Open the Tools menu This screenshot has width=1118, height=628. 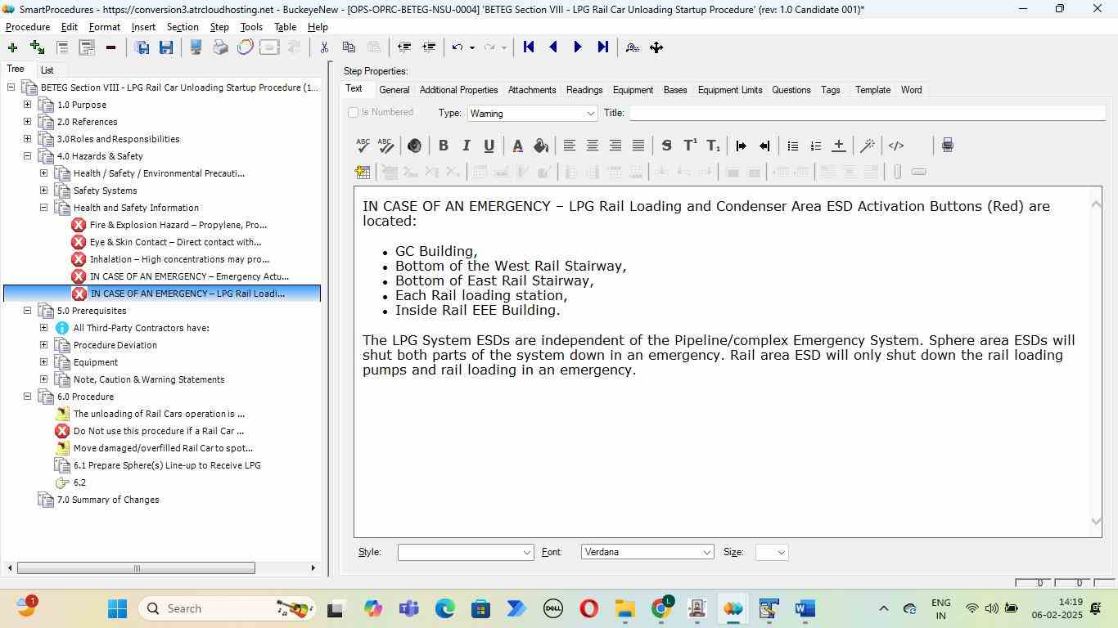pos(251,27)
